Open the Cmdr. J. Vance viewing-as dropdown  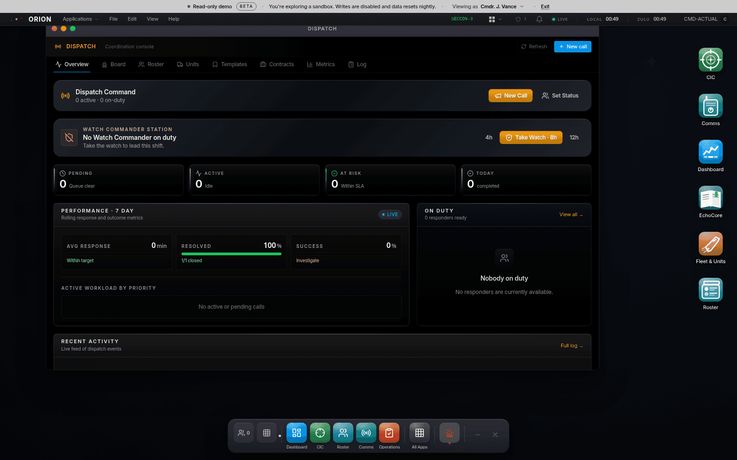point(502,6)
